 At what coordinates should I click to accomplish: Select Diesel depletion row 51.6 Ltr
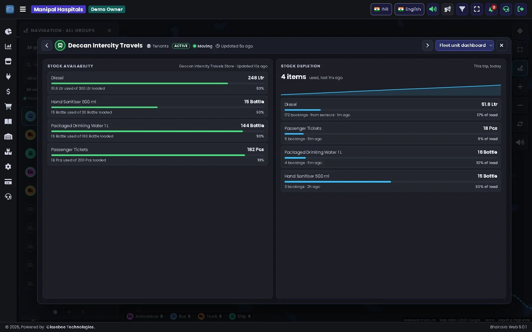[391, 109]
